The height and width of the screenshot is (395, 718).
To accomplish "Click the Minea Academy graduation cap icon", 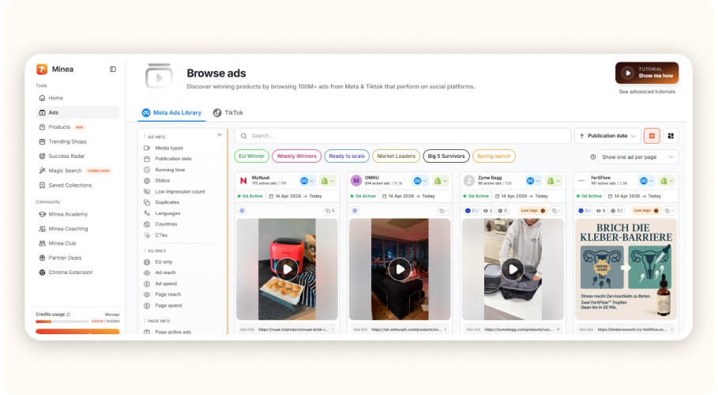I will 42,214.
